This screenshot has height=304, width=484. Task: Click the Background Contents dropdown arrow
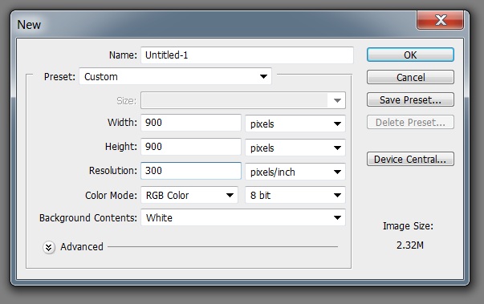pyautogui.click(x=337, y=217)
